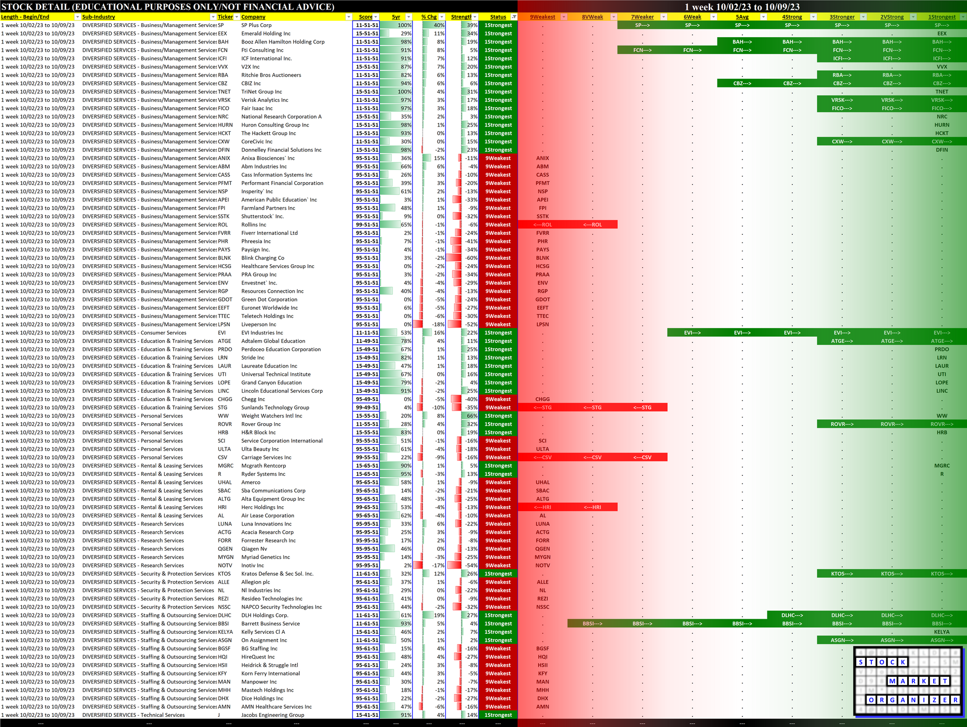Click the Stock Market Organizer logo
Viewport: 967px width, 727px height.
908,681
